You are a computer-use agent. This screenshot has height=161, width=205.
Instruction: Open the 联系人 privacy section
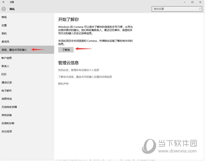(x=27, y=66)
